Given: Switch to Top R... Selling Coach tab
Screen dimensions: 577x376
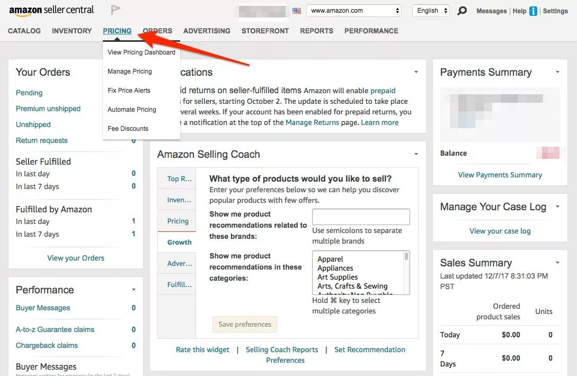Looking at the screenshot, I should click(177, 178).
